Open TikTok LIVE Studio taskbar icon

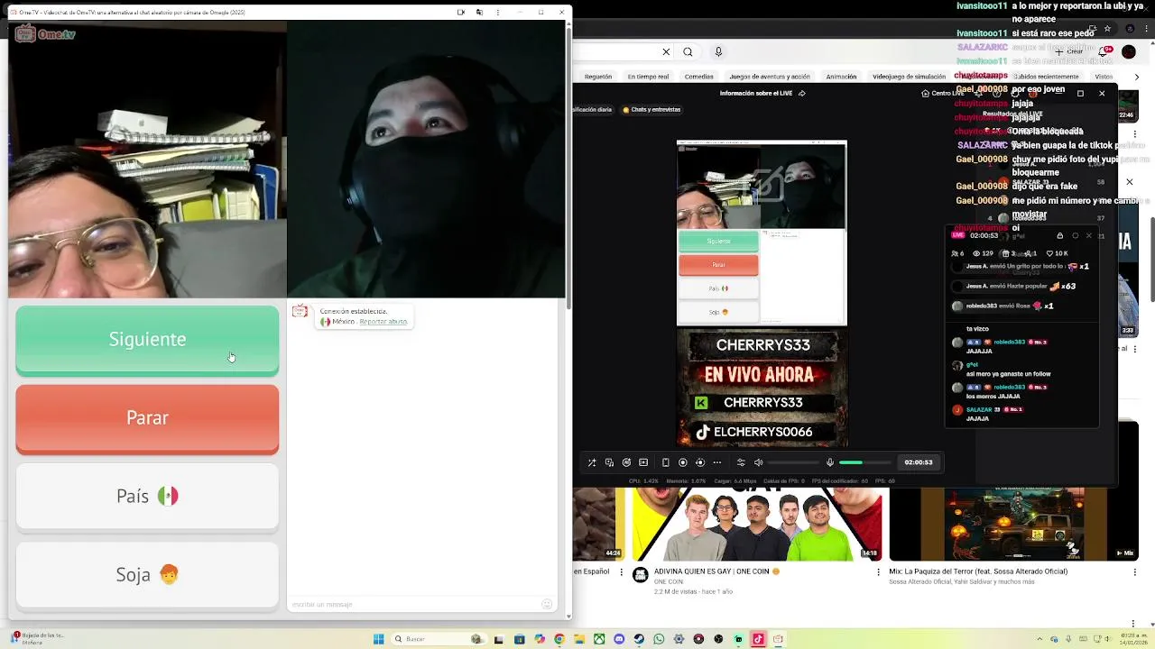point(758,639)
